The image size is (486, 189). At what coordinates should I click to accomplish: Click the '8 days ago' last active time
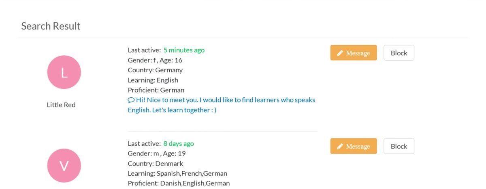[179, 143]
